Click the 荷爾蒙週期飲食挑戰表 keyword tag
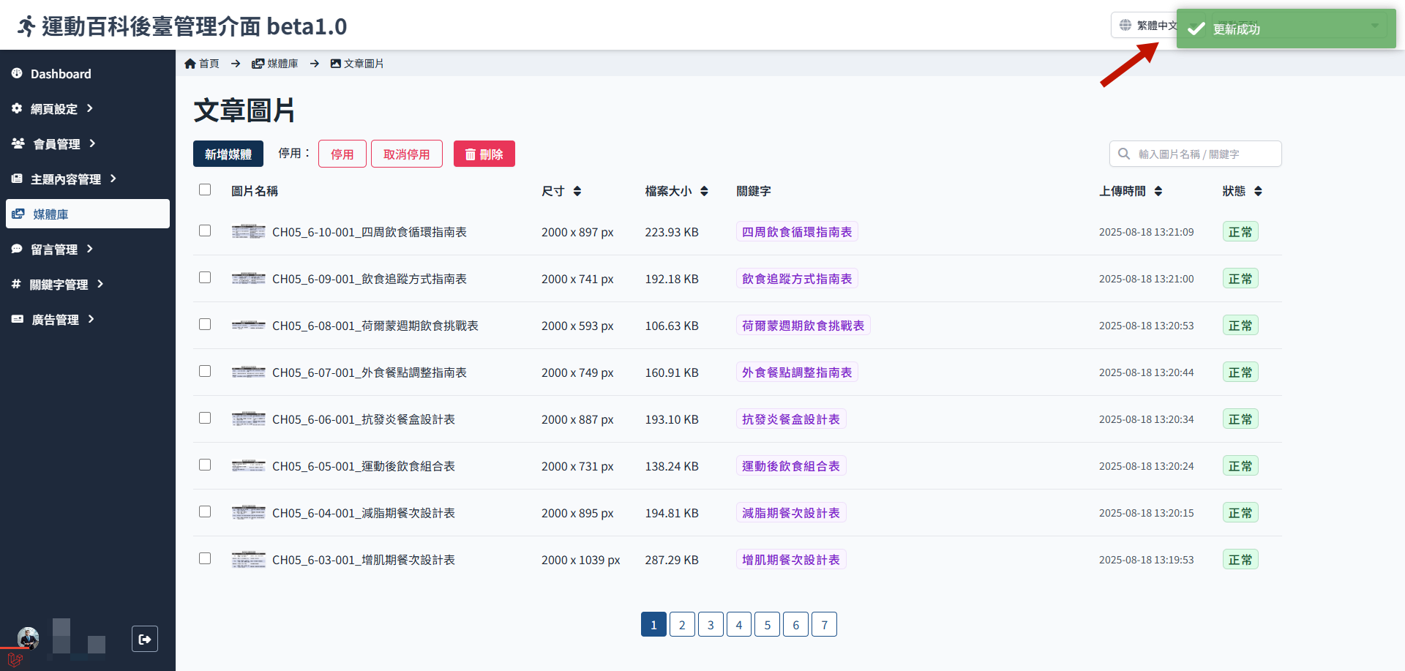Screen dimensions: 1405x671 click(803, 326)
